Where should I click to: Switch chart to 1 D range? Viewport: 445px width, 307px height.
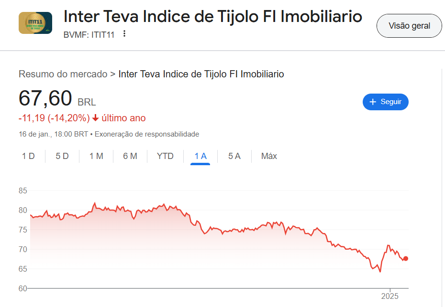[28, 156]
